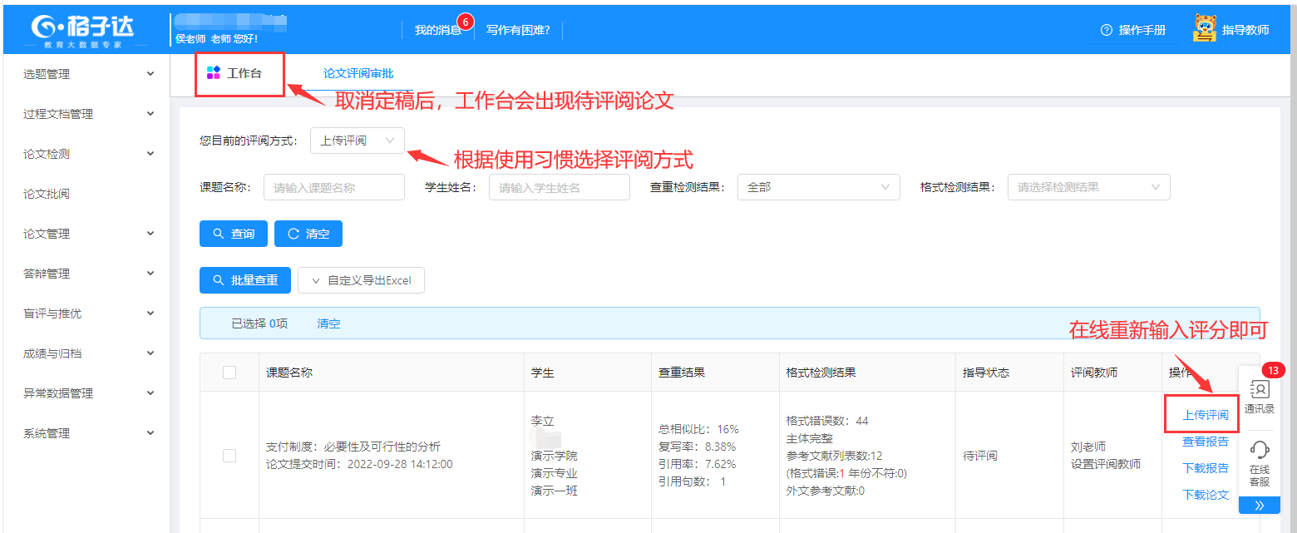Click the 指导教师 tiger avatar
The width and height of the screenshot is (1297, 533).
1204,29
